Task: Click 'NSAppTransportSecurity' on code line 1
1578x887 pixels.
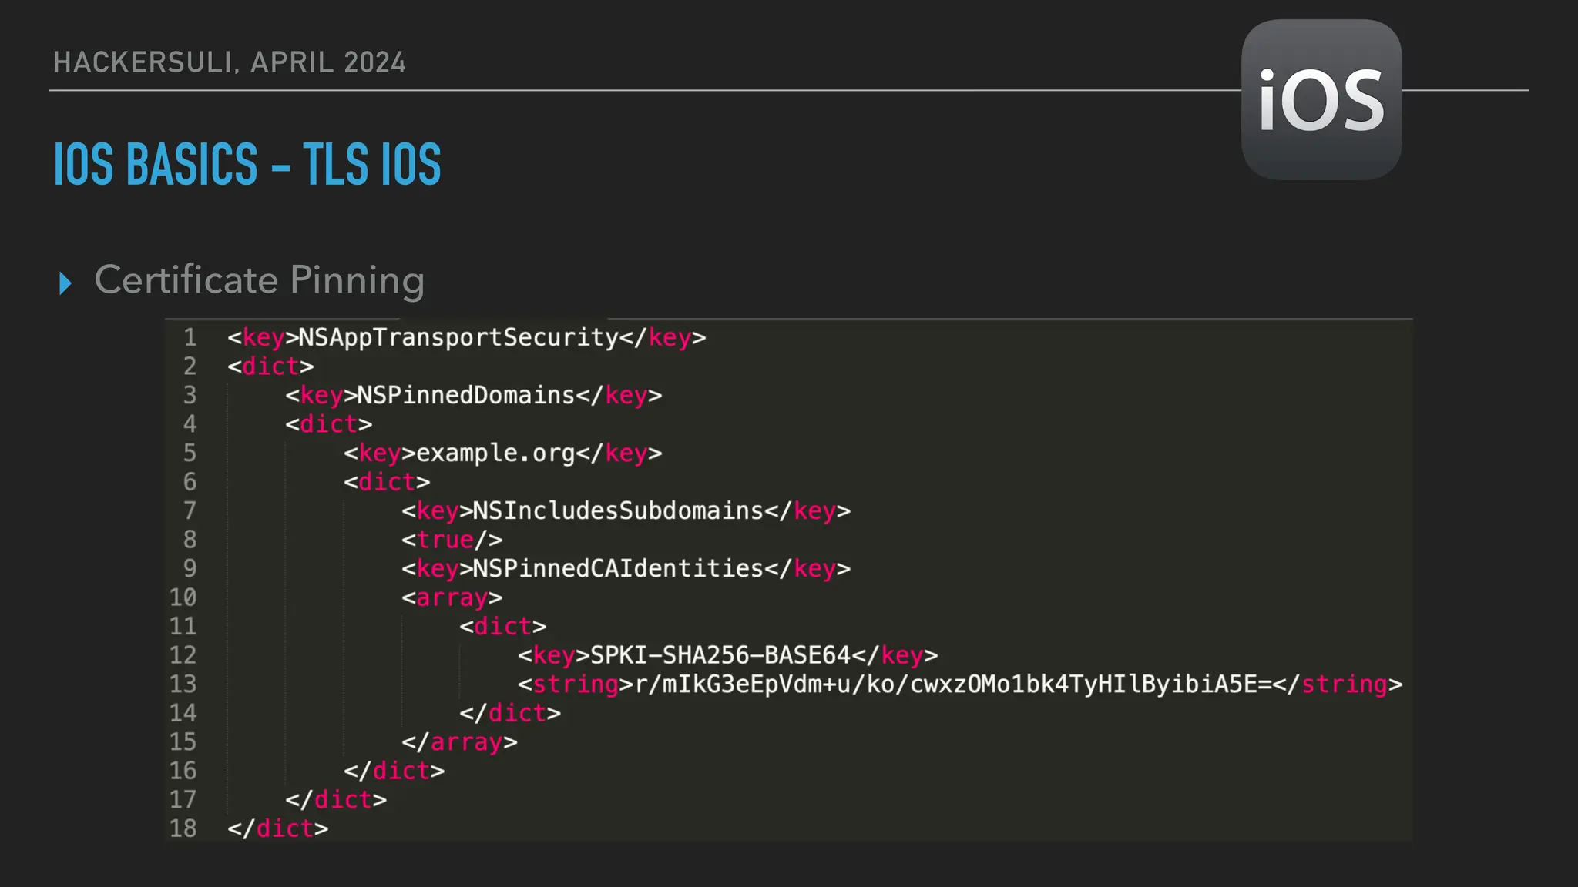Action: pos(458,338)
